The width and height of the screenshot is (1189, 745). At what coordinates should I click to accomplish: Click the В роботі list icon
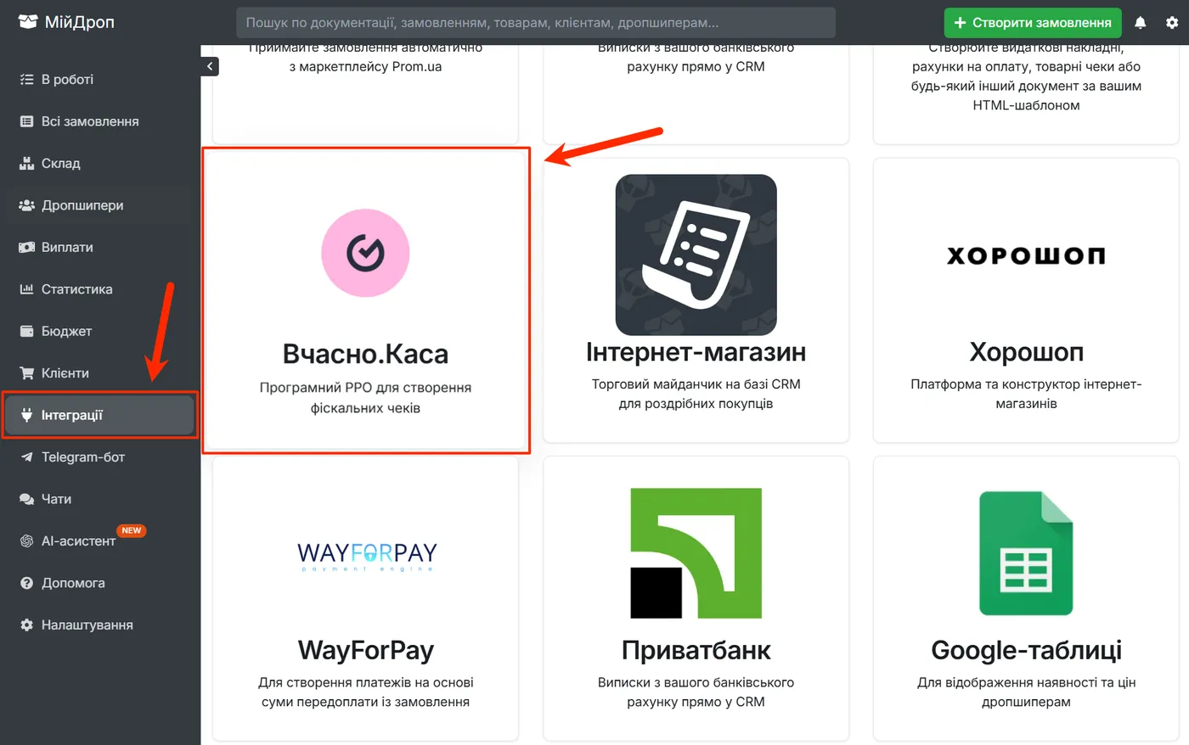coord(26,80)
